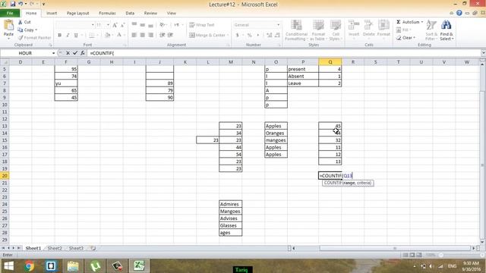This screenshot has width=486, height=273.
Task: Select column Q header
Action: click(330, 62)
